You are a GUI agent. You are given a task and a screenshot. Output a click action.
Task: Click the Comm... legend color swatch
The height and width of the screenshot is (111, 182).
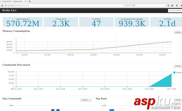tap(174, 73)
